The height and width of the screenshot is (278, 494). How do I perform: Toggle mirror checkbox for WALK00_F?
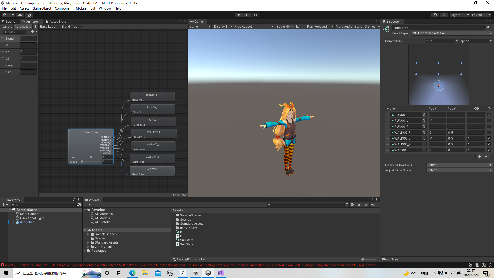(x=489, y=132)
